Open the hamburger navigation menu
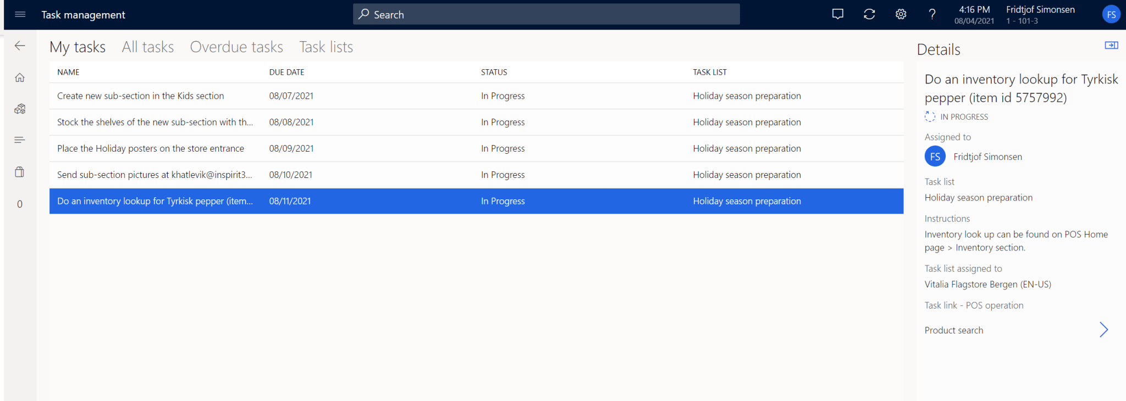 [x=20, y=14]
